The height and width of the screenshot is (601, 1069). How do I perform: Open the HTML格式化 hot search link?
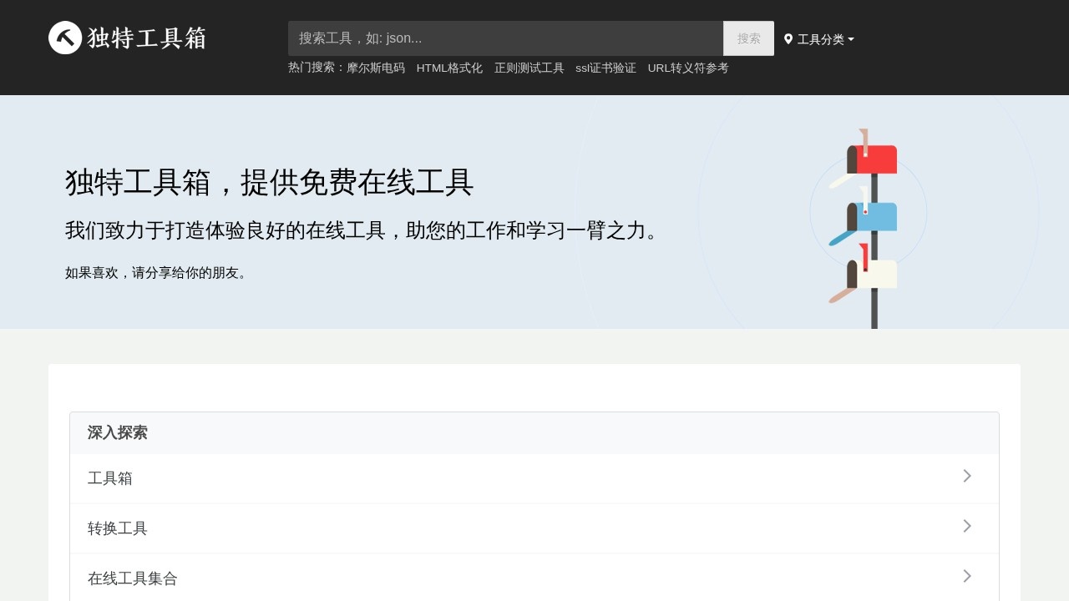(449, 68)
